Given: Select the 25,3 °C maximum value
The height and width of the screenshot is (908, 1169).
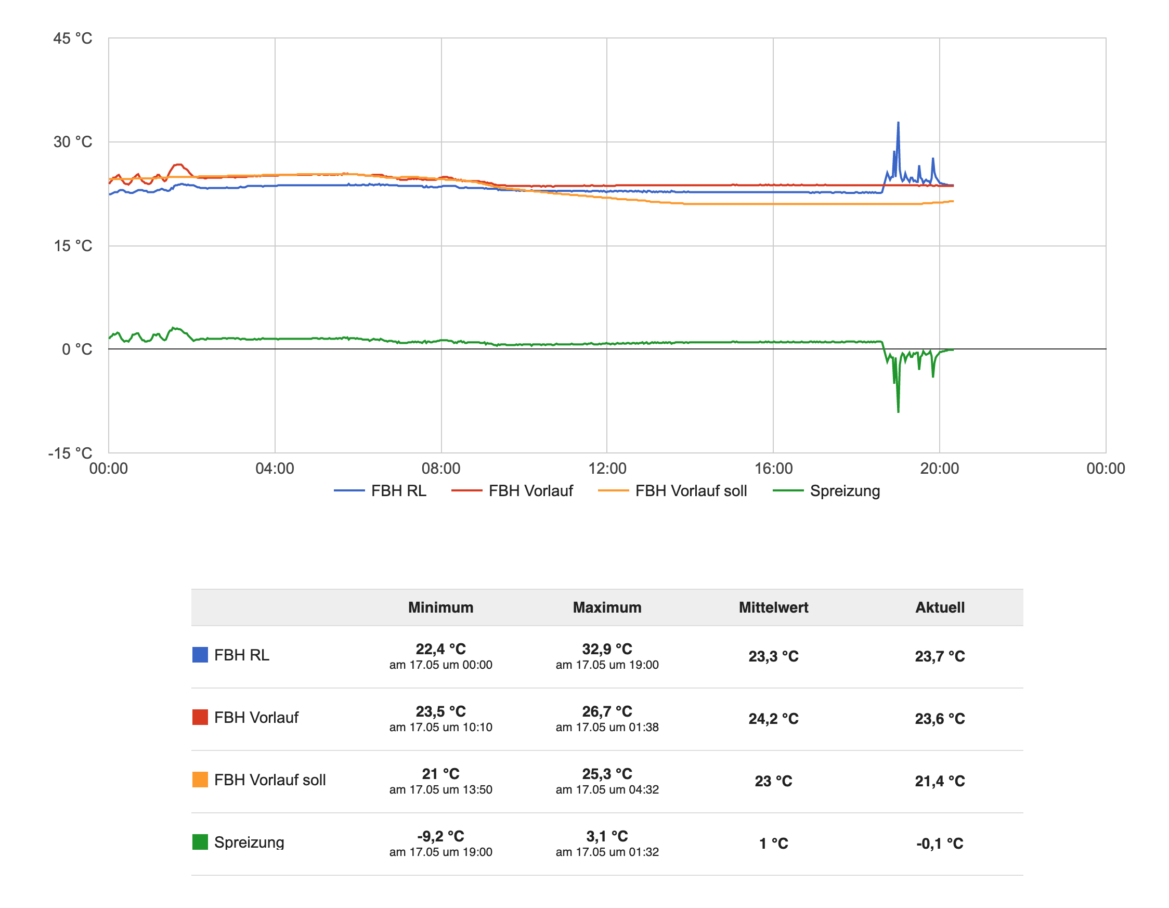Looking at the screenshot, I should tap(607, 774).
